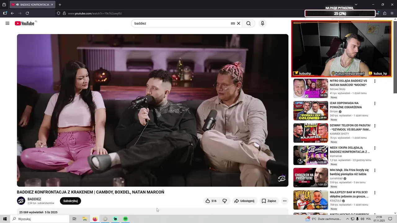Open options for Mini Majk video
The image size is (397, 223).
coord(375,170)
